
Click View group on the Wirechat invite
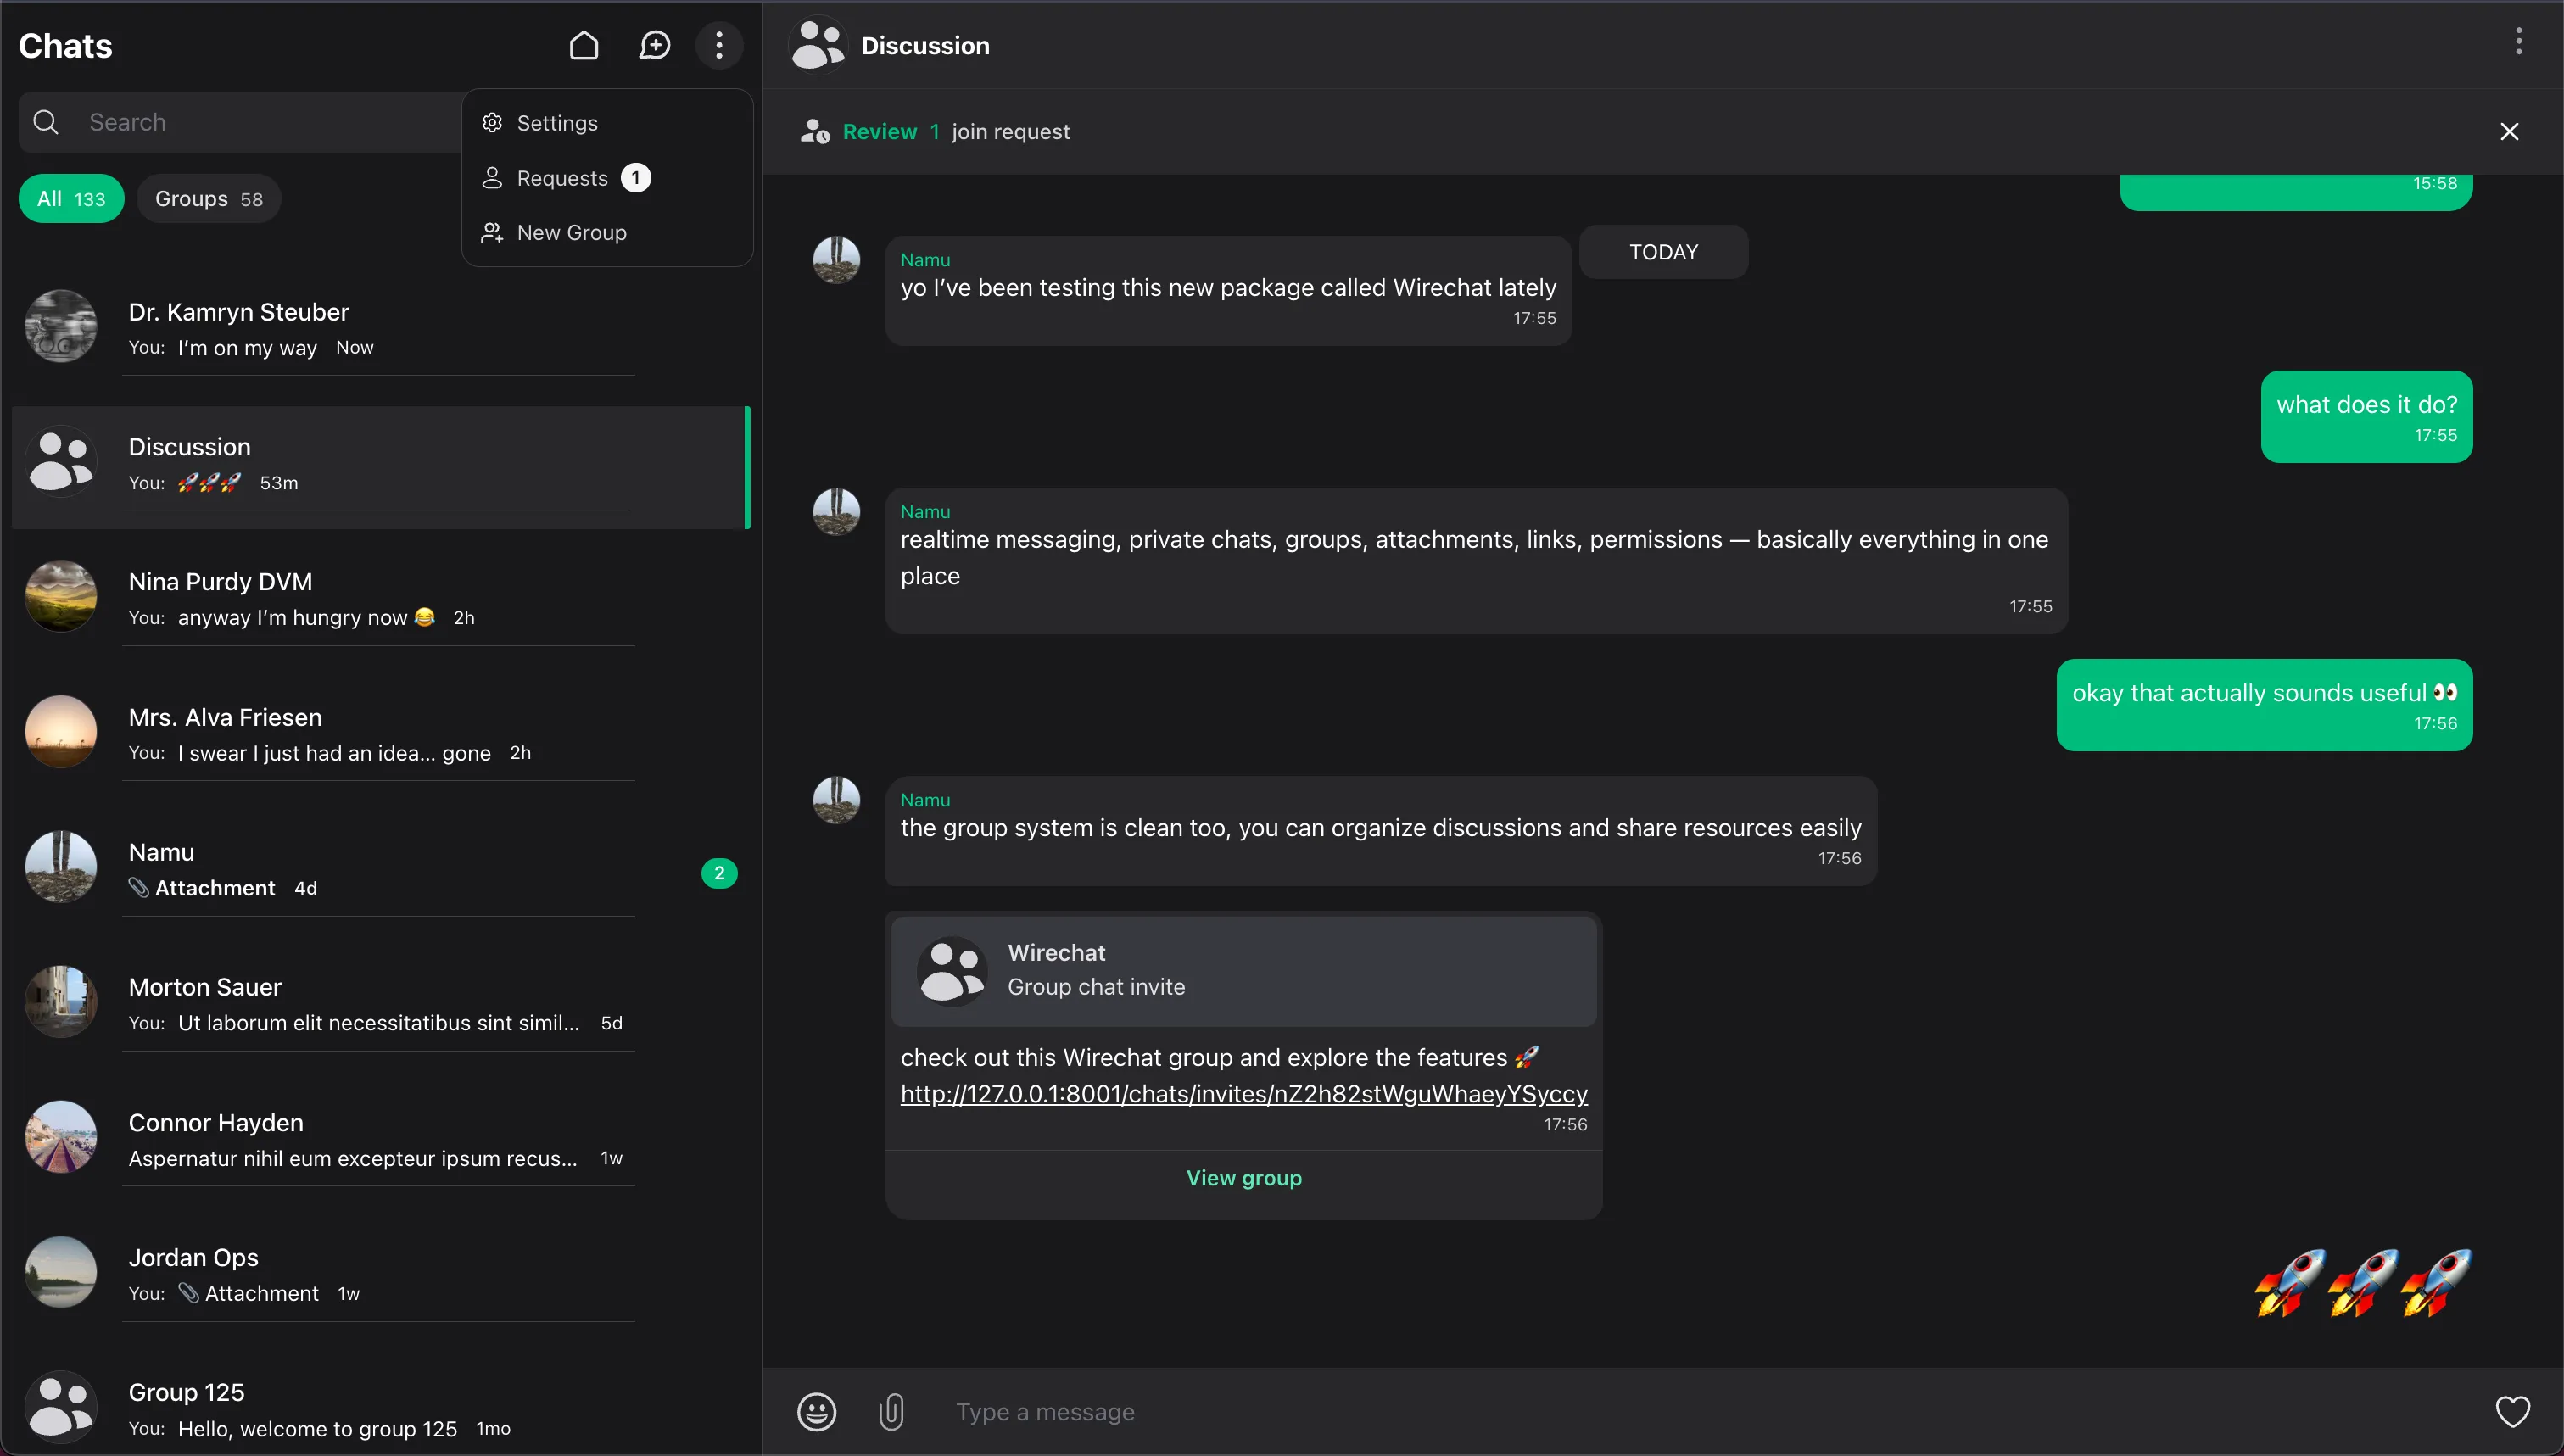click(1244, 1178)
